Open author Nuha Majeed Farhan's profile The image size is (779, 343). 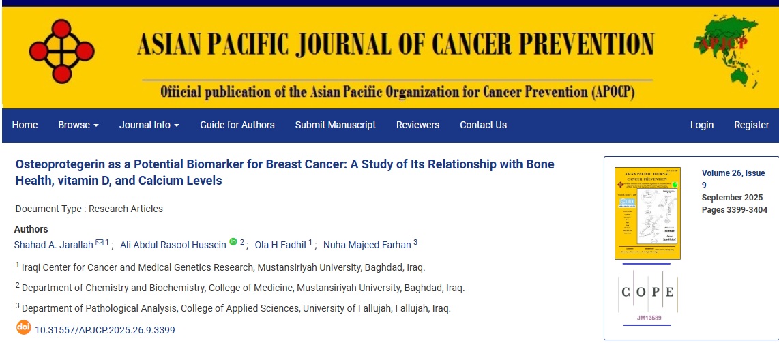(367, 245)
